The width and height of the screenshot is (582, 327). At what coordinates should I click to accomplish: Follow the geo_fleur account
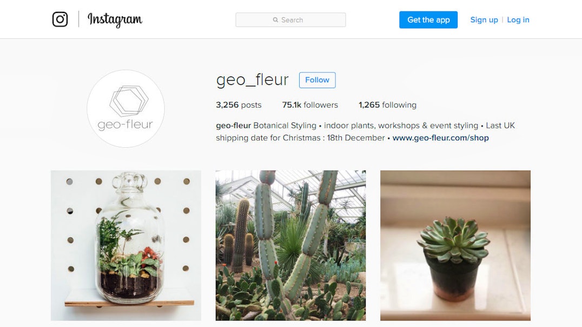(317, 80)
